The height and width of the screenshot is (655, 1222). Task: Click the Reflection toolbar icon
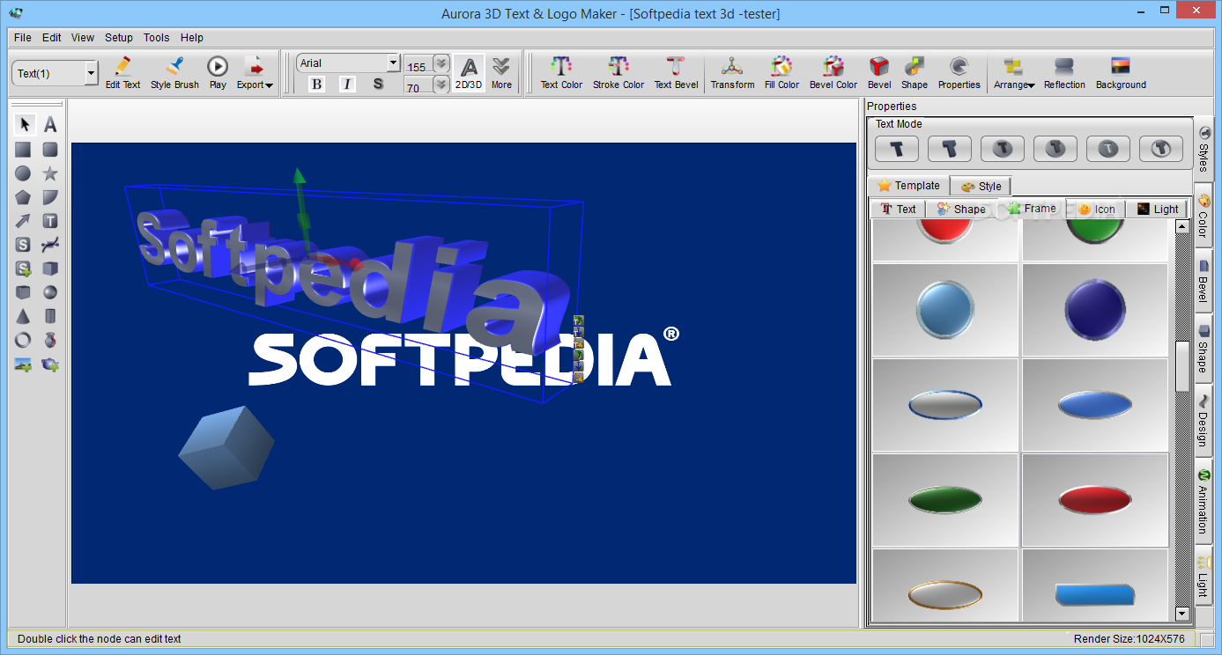coord(1064,73)
